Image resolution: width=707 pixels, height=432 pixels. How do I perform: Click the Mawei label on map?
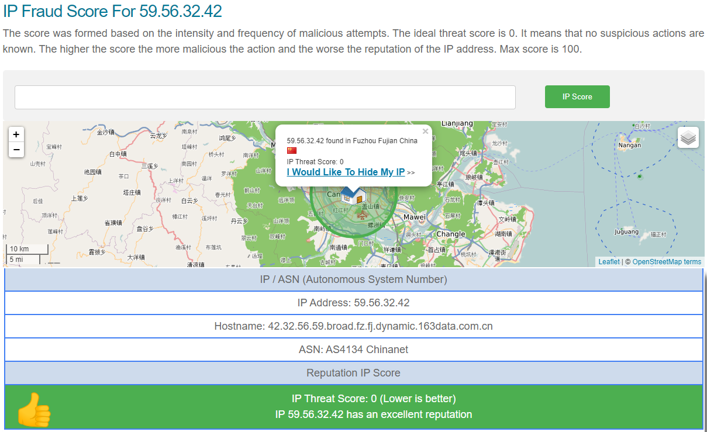[415, 217]
